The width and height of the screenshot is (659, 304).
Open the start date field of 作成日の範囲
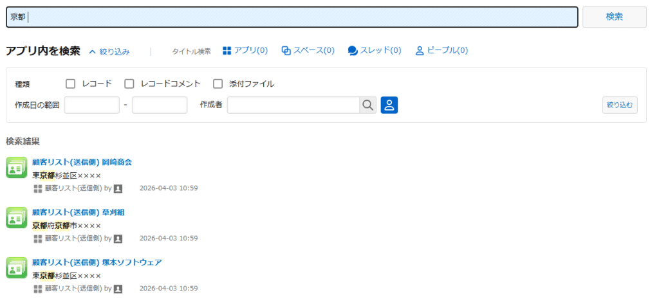point(92,105)
